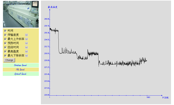Open chart icon beside 回流时间

coord(26,47)
